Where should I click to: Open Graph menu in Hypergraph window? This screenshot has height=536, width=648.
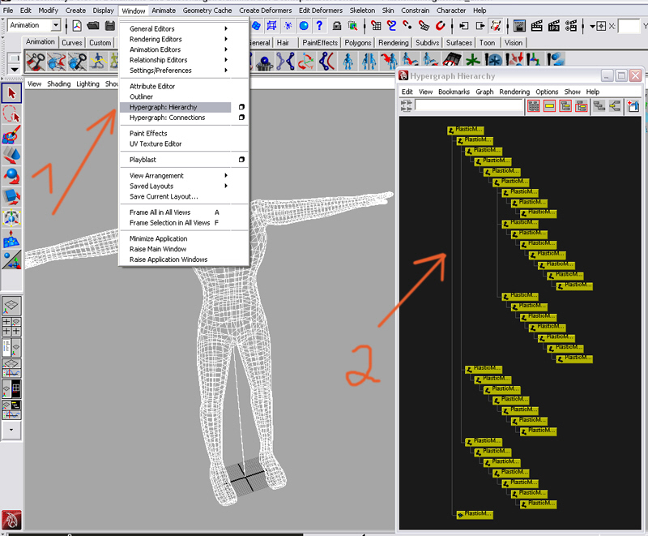484,92
